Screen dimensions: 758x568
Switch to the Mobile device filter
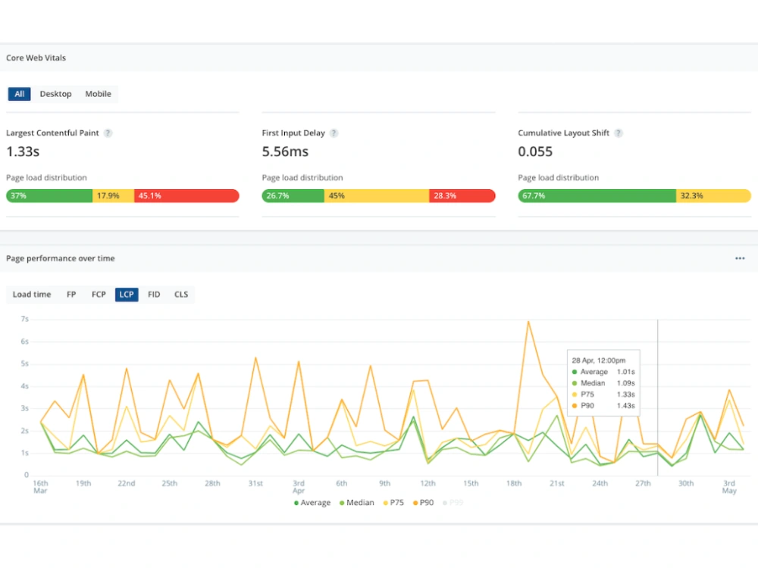[98, 94]
